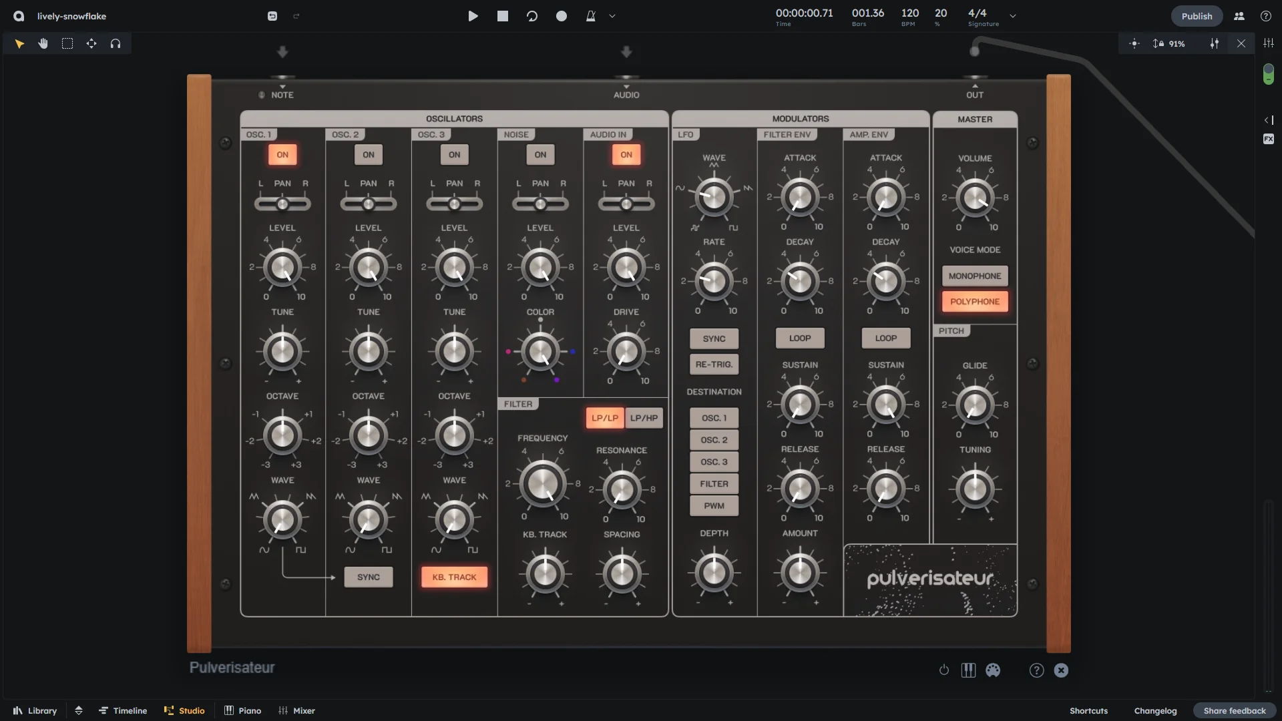Select MONOPHONE voice mode
Image resolution: width=1282 pixels, height=721 pixels.
(x=975, y=276)
